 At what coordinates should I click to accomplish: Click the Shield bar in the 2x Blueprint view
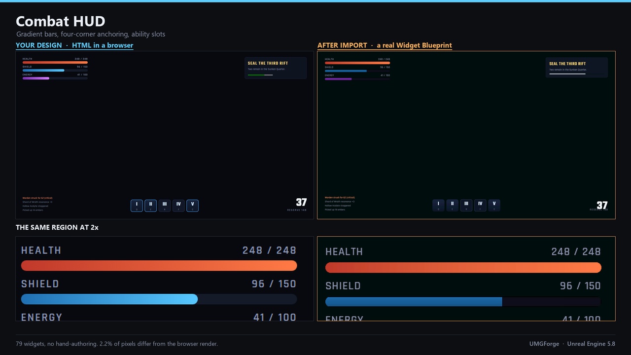[x=463, y=302]
